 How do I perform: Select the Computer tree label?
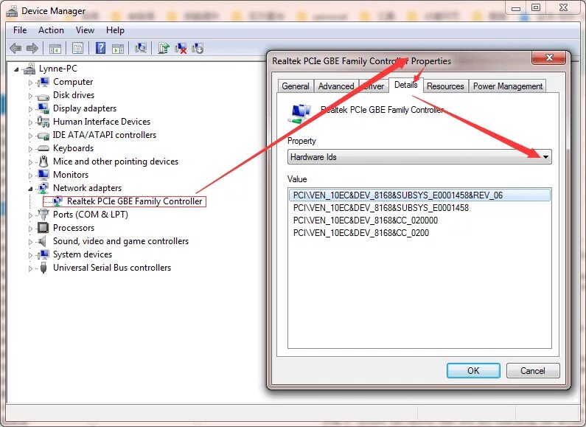73,82
